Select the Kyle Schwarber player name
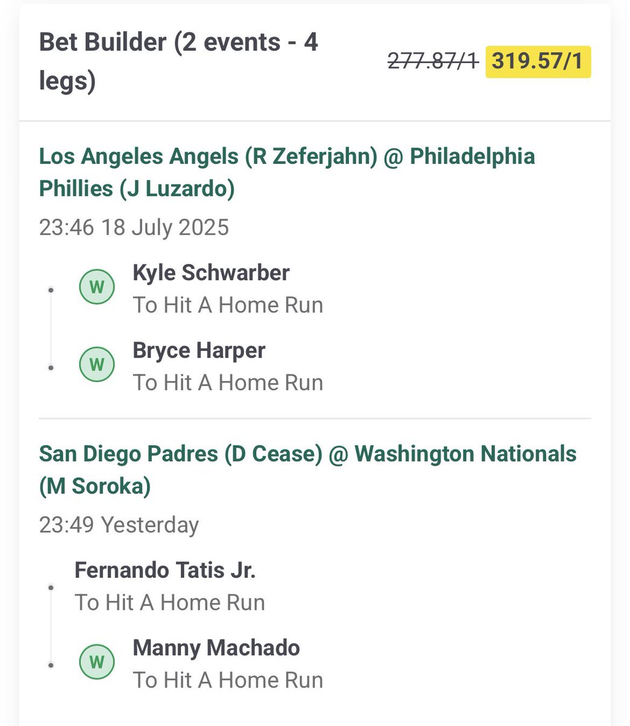The image size is (630, 726). [x=211, y=273]
